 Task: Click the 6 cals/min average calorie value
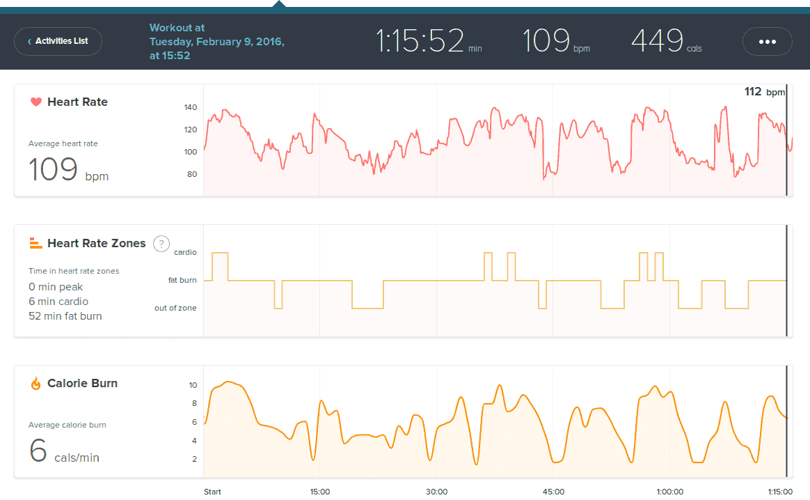click(x=64, y=451)
